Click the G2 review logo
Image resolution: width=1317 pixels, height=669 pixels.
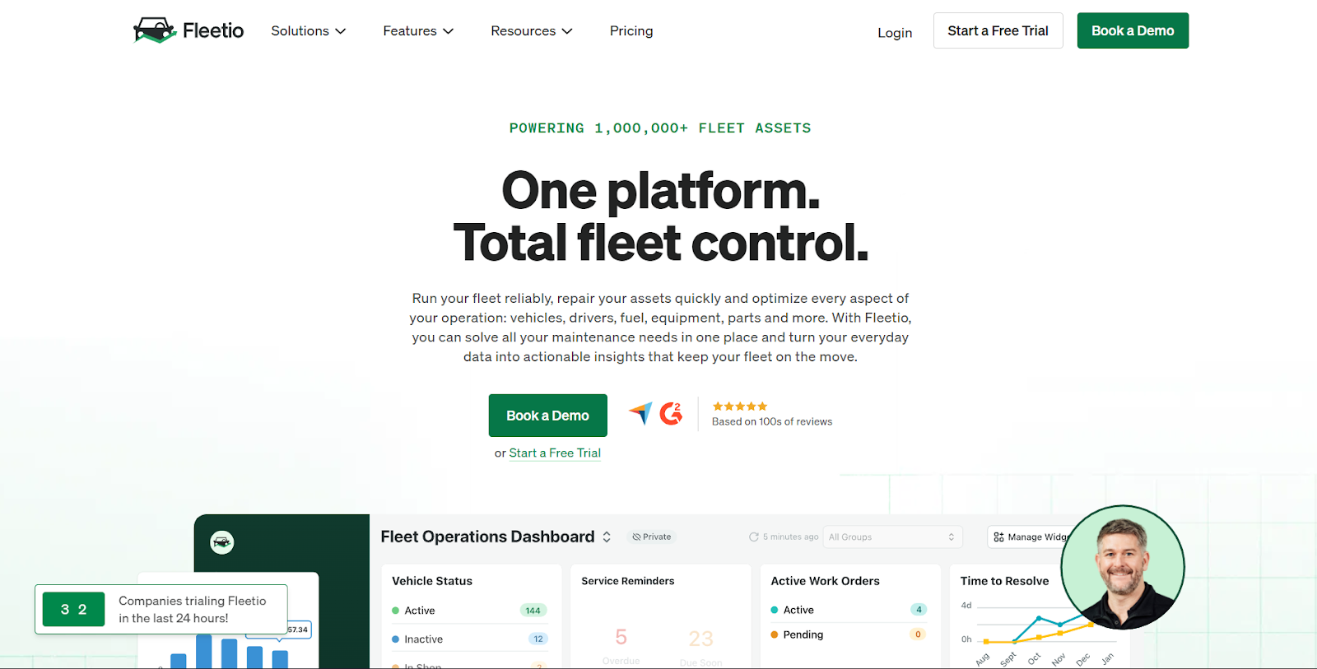[671, 412]
